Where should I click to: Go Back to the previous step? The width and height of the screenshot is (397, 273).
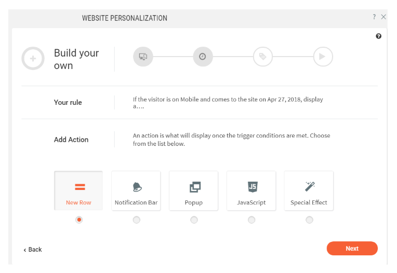(x=33, y=250)
